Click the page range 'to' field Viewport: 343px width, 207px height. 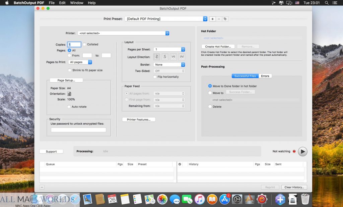(106, 56)
